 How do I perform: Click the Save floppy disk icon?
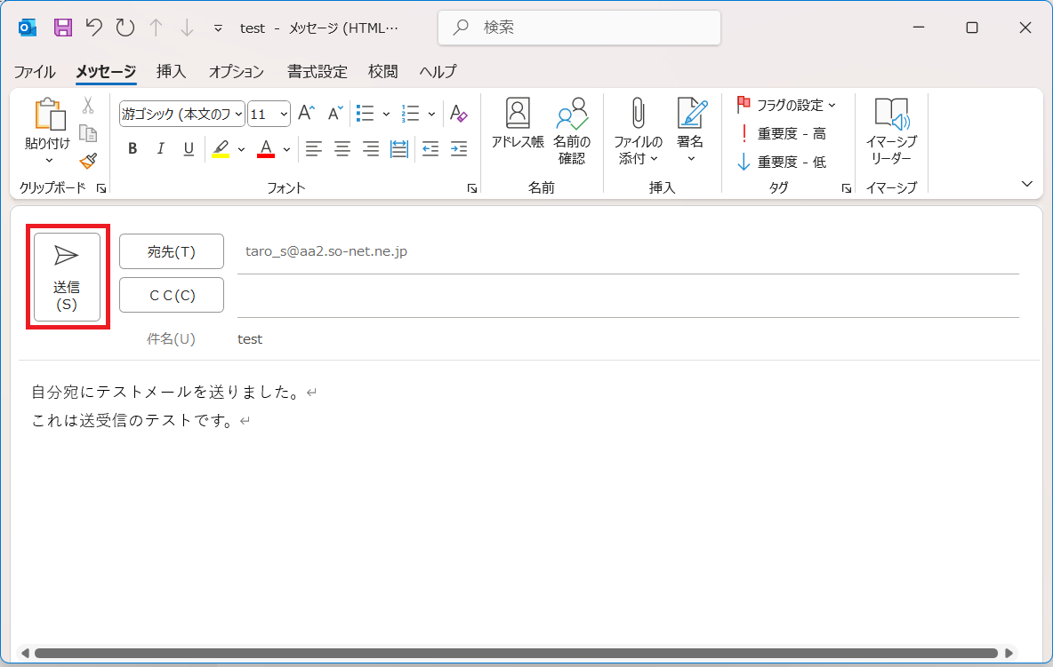[x=63, y=28]
